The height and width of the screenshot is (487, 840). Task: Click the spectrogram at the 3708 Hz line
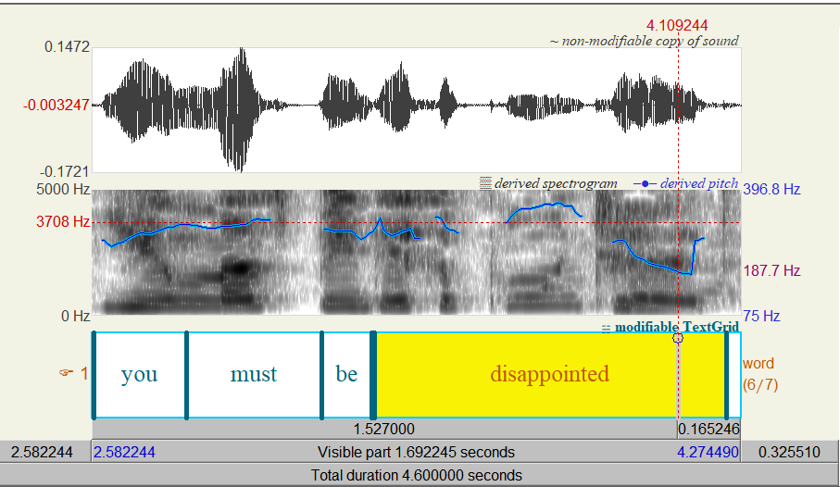pos(416,222)
